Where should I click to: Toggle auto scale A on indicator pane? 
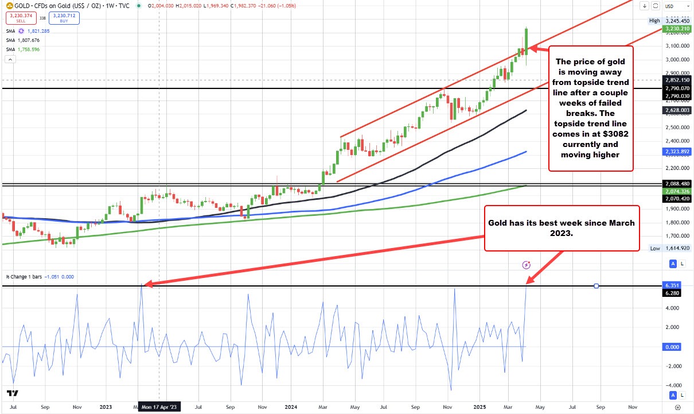pos(674,395)
